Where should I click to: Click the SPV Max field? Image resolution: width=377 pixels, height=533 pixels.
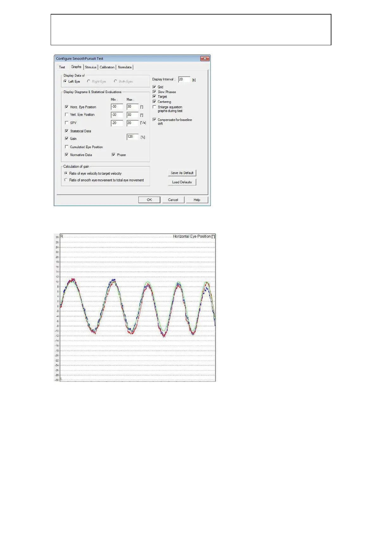133,123
